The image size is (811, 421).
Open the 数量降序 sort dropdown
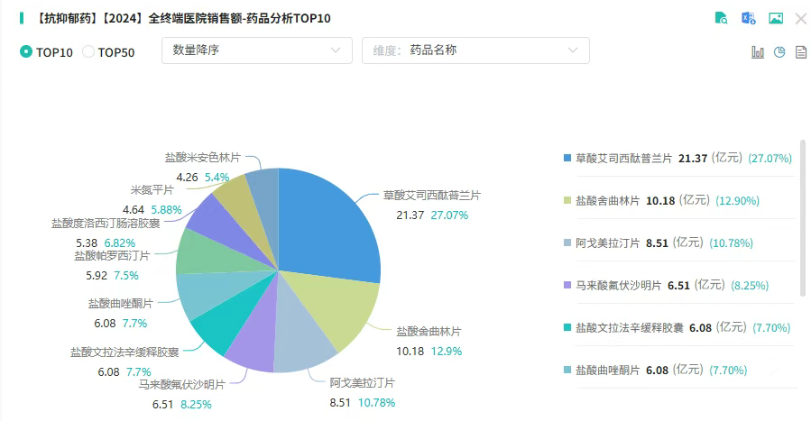[257, 50]
